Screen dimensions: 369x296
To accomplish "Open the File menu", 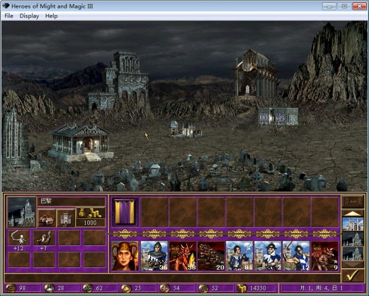I will click(8, 16).
